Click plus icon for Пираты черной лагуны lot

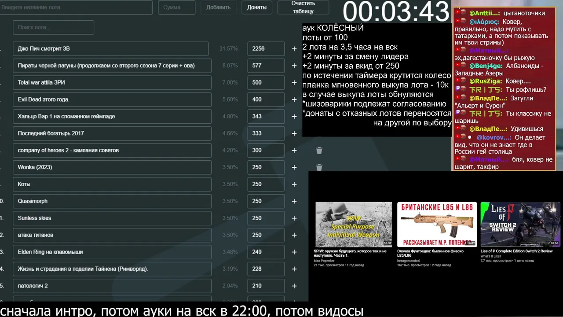pos(294,66)
